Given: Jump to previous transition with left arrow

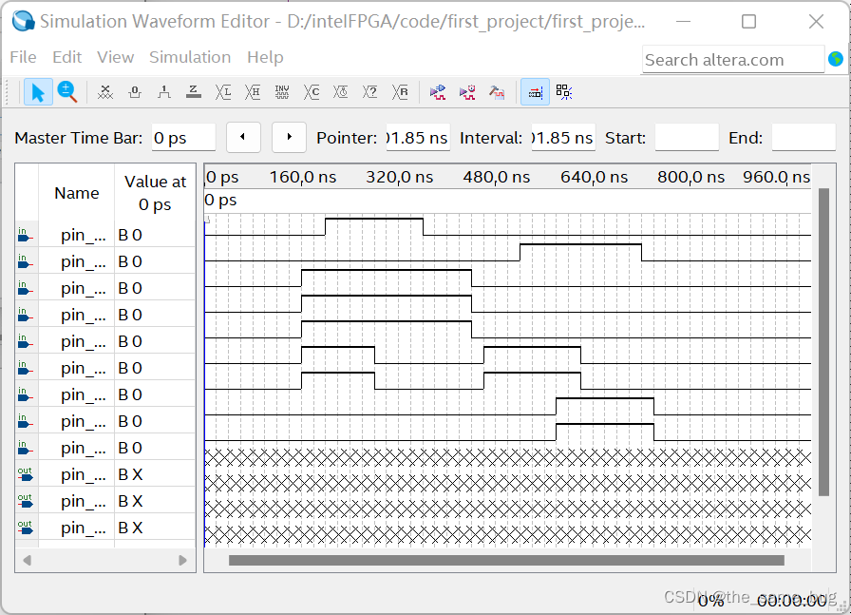Looking at the screenshot, I should (243, 137).
